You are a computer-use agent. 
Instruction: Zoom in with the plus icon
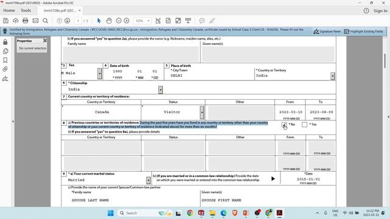coord(126,21)
